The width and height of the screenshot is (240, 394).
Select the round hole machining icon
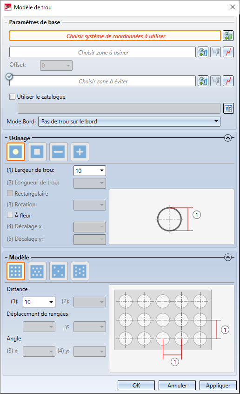(16, 152)
